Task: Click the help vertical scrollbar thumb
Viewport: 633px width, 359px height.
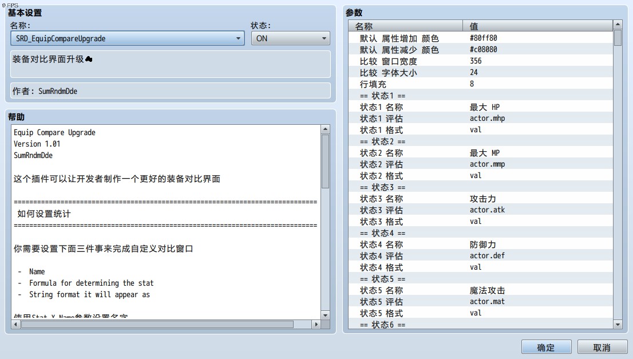Action: 325,161
